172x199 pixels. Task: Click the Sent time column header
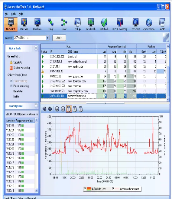[11, 121]
